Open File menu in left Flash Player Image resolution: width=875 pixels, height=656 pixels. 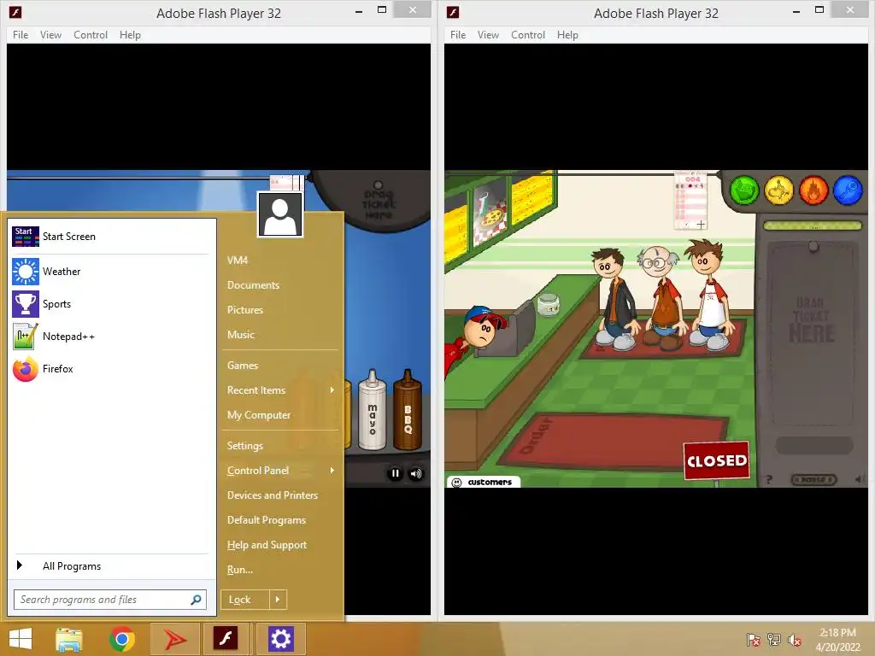[x=21, y=34]
